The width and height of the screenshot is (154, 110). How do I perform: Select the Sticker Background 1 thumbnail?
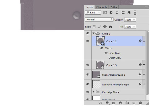pyautogui.click(x=96, y=75)
